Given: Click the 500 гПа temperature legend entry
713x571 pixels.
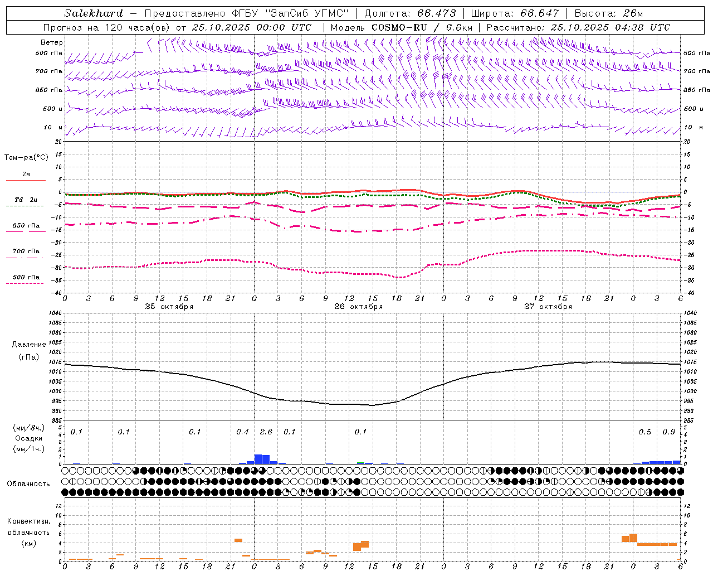Looking at the screenshot, I should (26, 277).
